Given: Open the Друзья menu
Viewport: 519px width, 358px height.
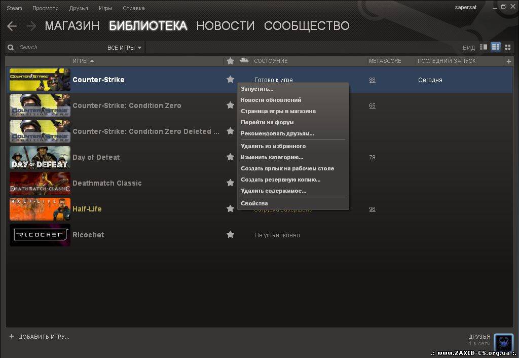Looking at the screenshot, I should tap(79, 8).
